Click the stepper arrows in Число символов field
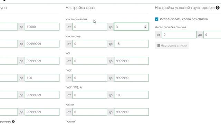This screenshot has width=221, height=124. pyautogui.click(x=145, y=27)
